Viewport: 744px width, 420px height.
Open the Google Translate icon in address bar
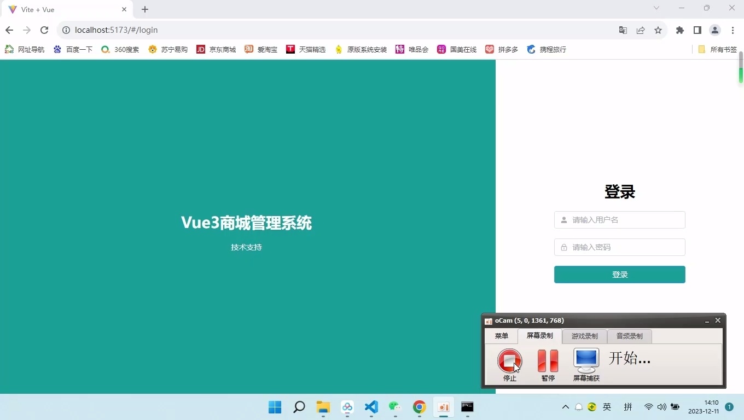click(x=623, y=31)
